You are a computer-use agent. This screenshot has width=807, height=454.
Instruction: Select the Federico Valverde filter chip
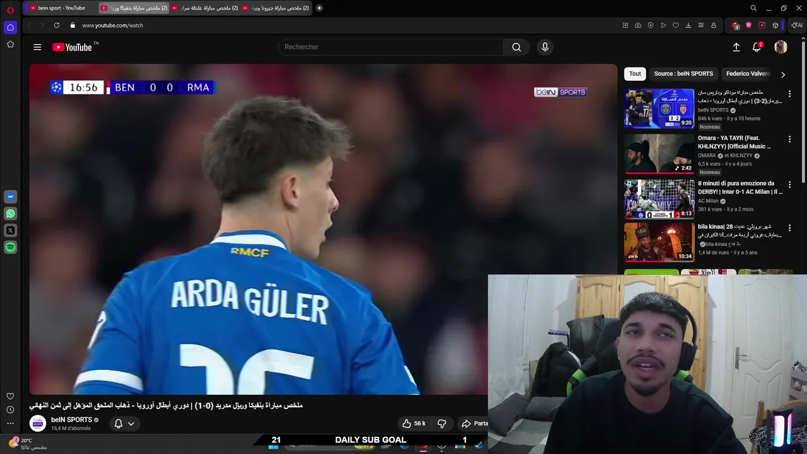[x=748, y=74]
